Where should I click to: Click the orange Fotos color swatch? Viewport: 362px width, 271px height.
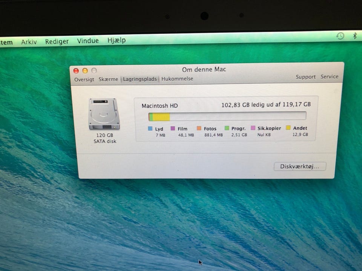[x=199, y=128]
